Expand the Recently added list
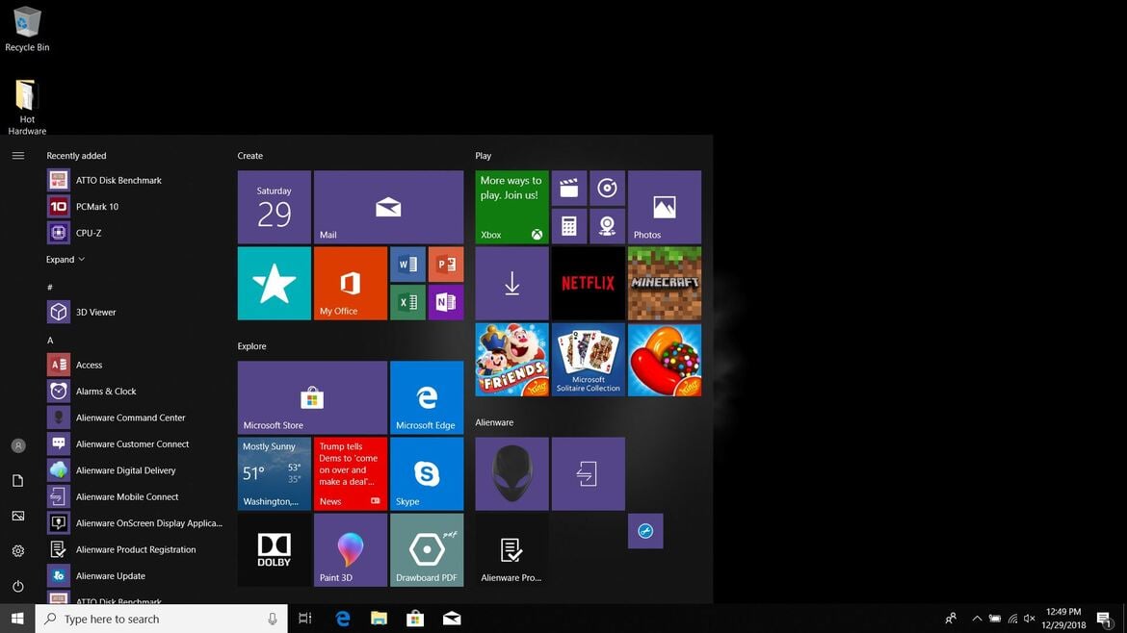The width and height of the screenshot is (1127, 633). point(66,259)
